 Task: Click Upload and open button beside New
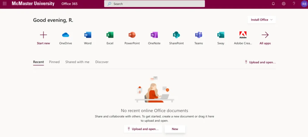pos(143,129)
